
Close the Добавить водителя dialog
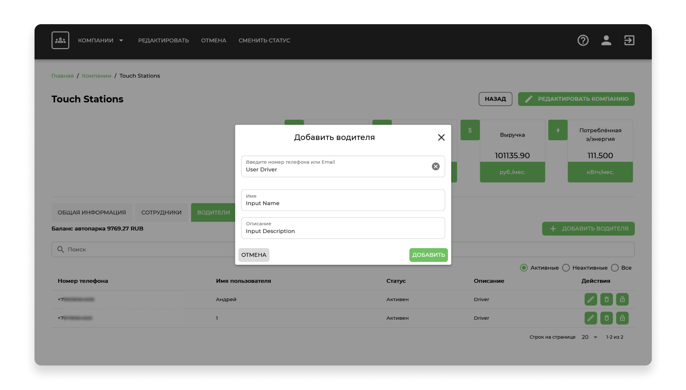tap(441, 137)
